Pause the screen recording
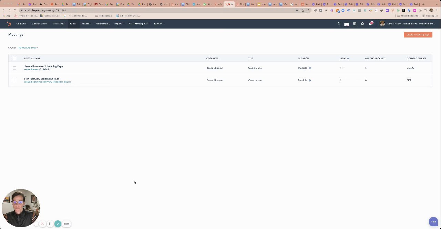Image resolution: width=441 pixels, height=229 pixels. click(50, 224)
